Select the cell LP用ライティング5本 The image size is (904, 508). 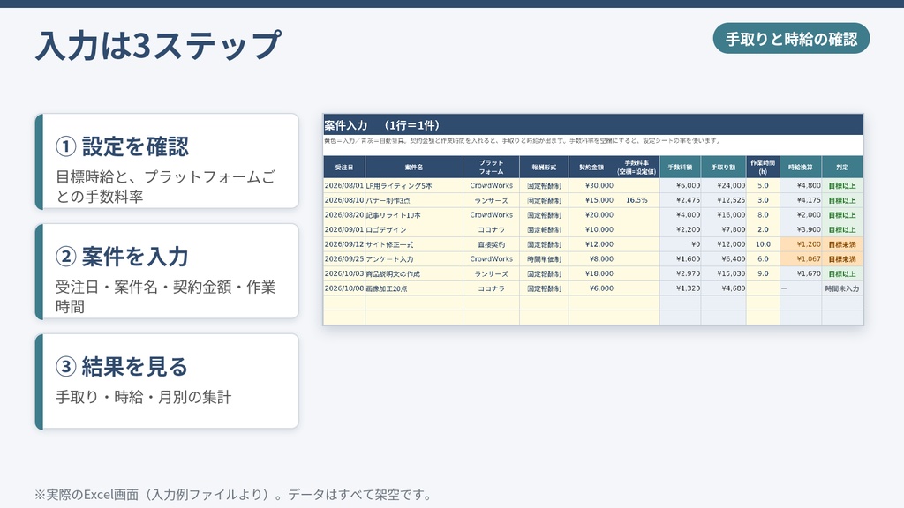tap(414, 185)
